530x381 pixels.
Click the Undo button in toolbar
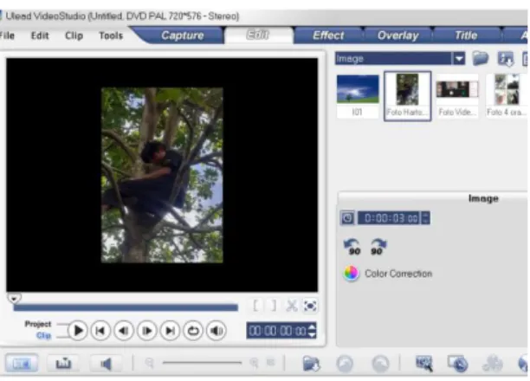[x=345, y=364]
